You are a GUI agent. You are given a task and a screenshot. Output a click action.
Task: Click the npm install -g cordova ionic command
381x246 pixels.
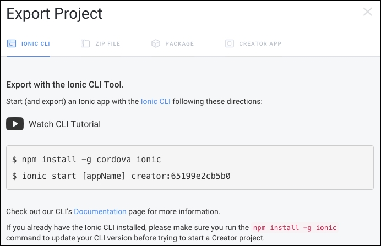tap(91, 160)
